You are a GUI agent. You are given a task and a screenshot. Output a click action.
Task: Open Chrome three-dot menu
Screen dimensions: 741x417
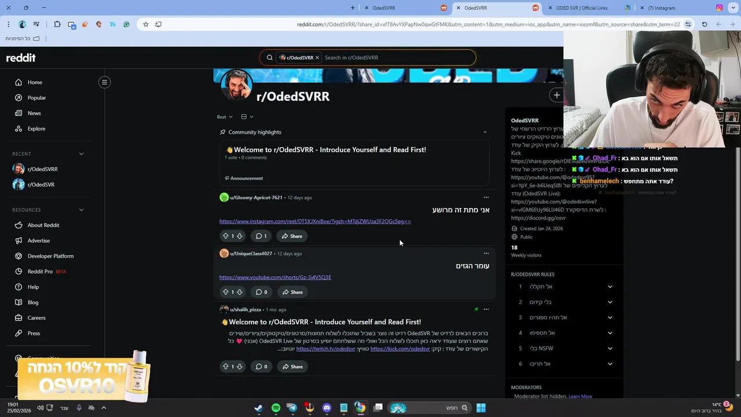click(x=8, y=24)
